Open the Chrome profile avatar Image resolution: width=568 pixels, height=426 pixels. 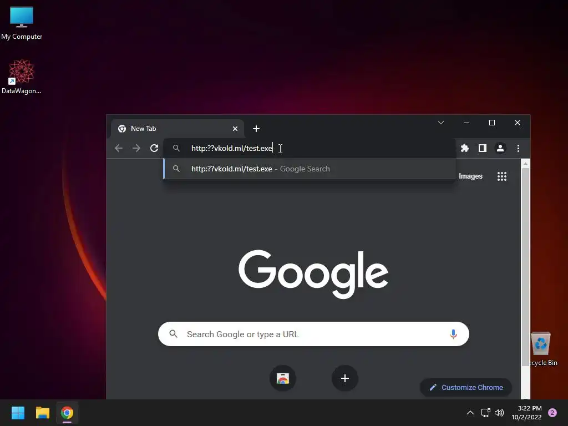coord(500,148)
